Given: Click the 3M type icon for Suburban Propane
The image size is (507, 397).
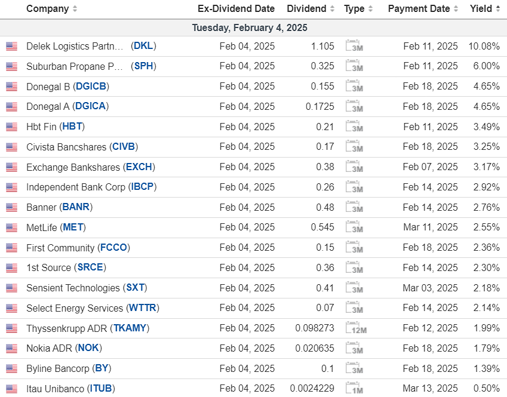Looking at the screenshot, I should 354,66.
